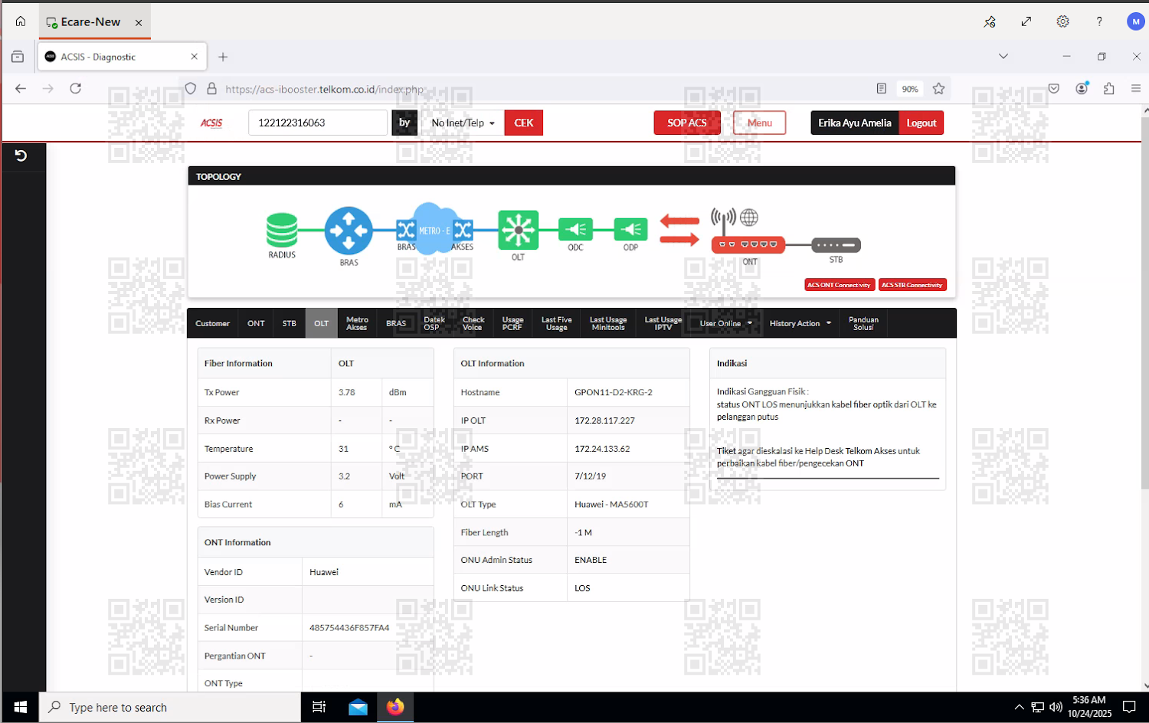Go back with the browser back arrow

[x=21, y=89]
